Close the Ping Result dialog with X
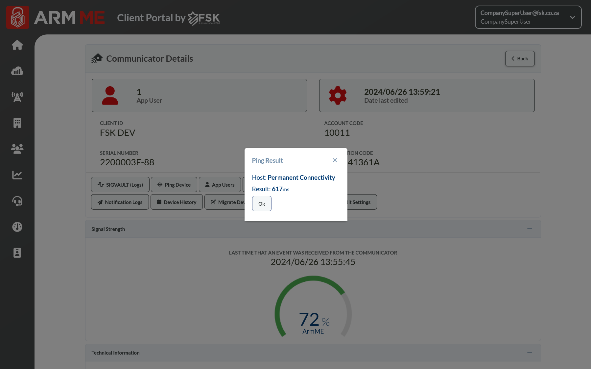591x369 pixels. click(x=335, y=160)
